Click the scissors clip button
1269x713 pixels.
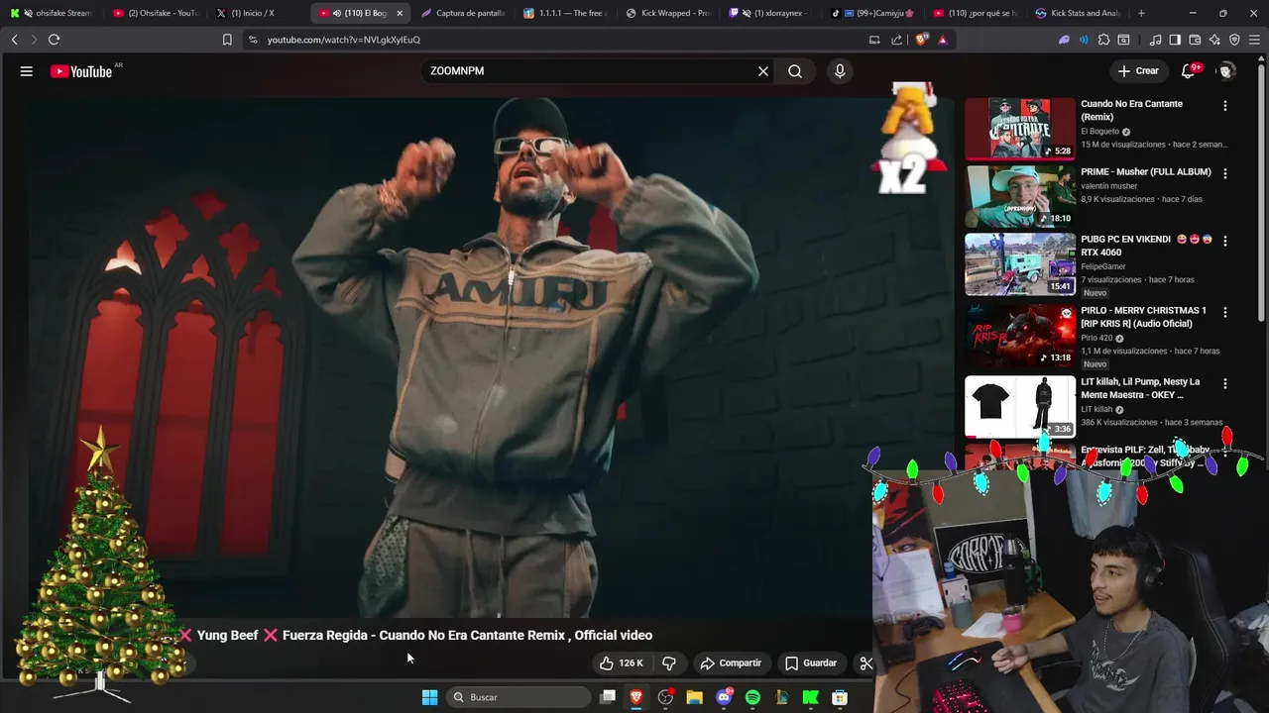coord(865,663)
